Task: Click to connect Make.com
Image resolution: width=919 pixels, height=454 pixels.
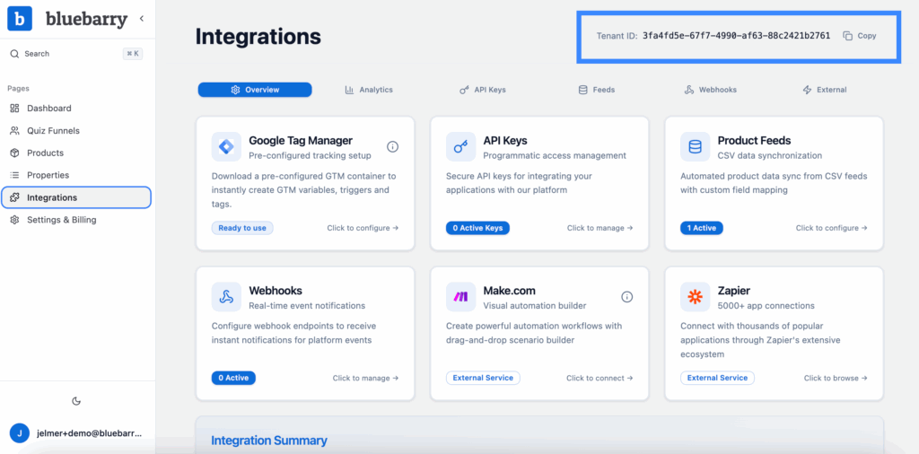Action: click(600, 378)
